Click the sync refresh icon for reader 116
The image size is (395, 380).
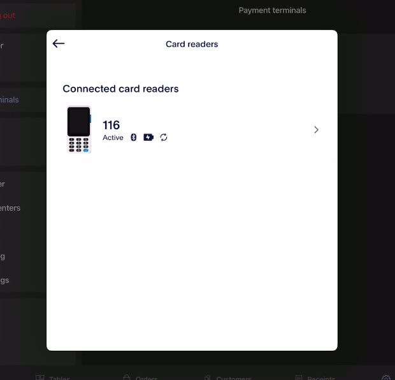164,137
